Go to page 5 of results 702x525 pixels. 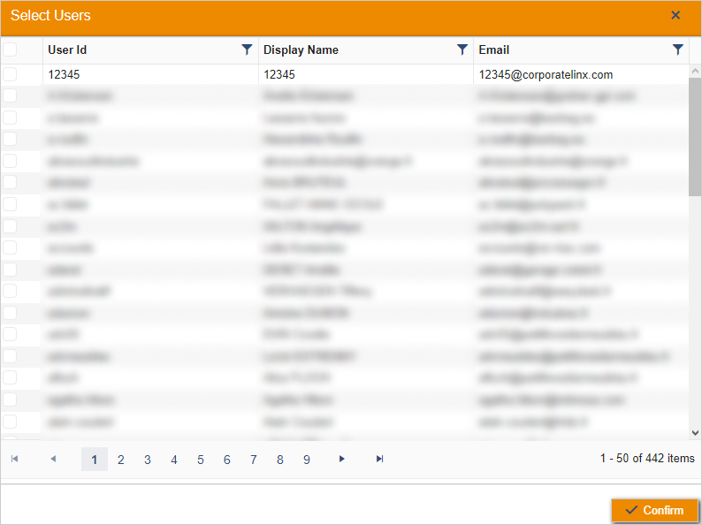pos(201,460)
